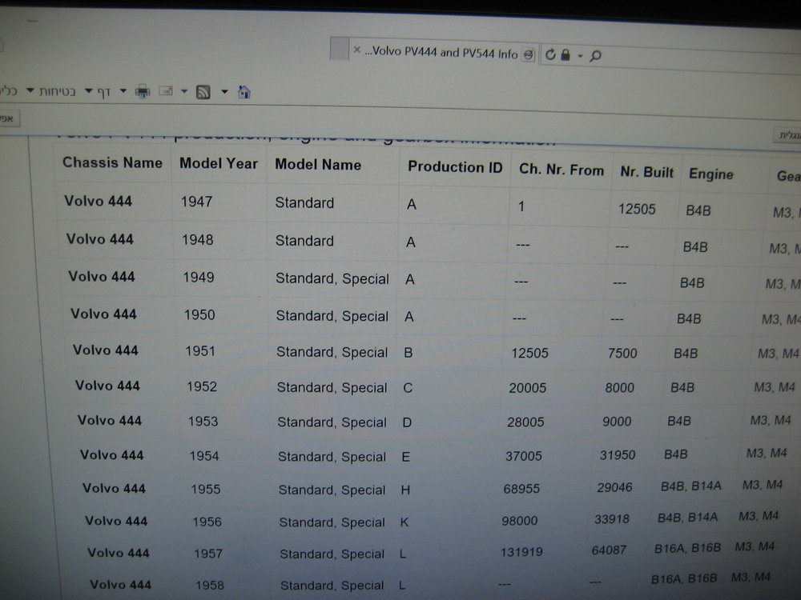Click the RSS feeds icon
Viewport: 801px width, 600px height.
coord(203,92)
